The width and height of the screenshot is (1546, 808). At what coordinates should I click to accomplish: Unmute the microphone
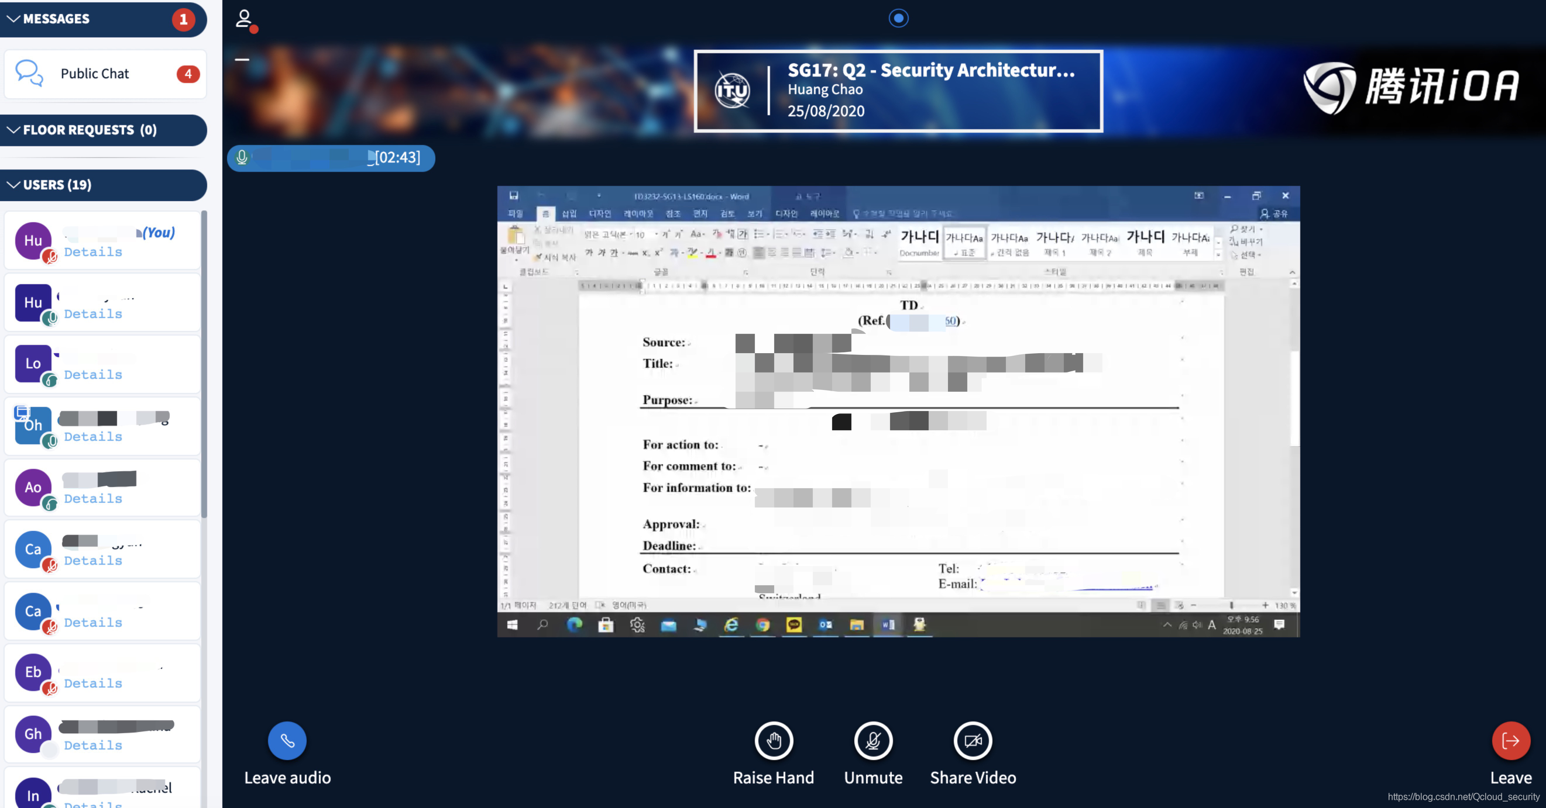(x=873, y=741)
